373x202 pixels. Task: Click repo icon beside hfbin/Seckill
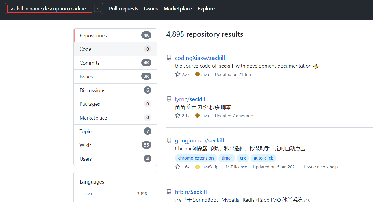(169, 192)
